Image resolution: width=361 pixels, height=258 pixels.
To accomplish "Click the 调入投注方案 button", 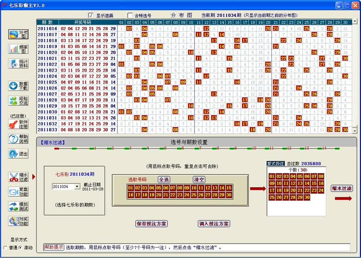I will [x=214, y=223].
